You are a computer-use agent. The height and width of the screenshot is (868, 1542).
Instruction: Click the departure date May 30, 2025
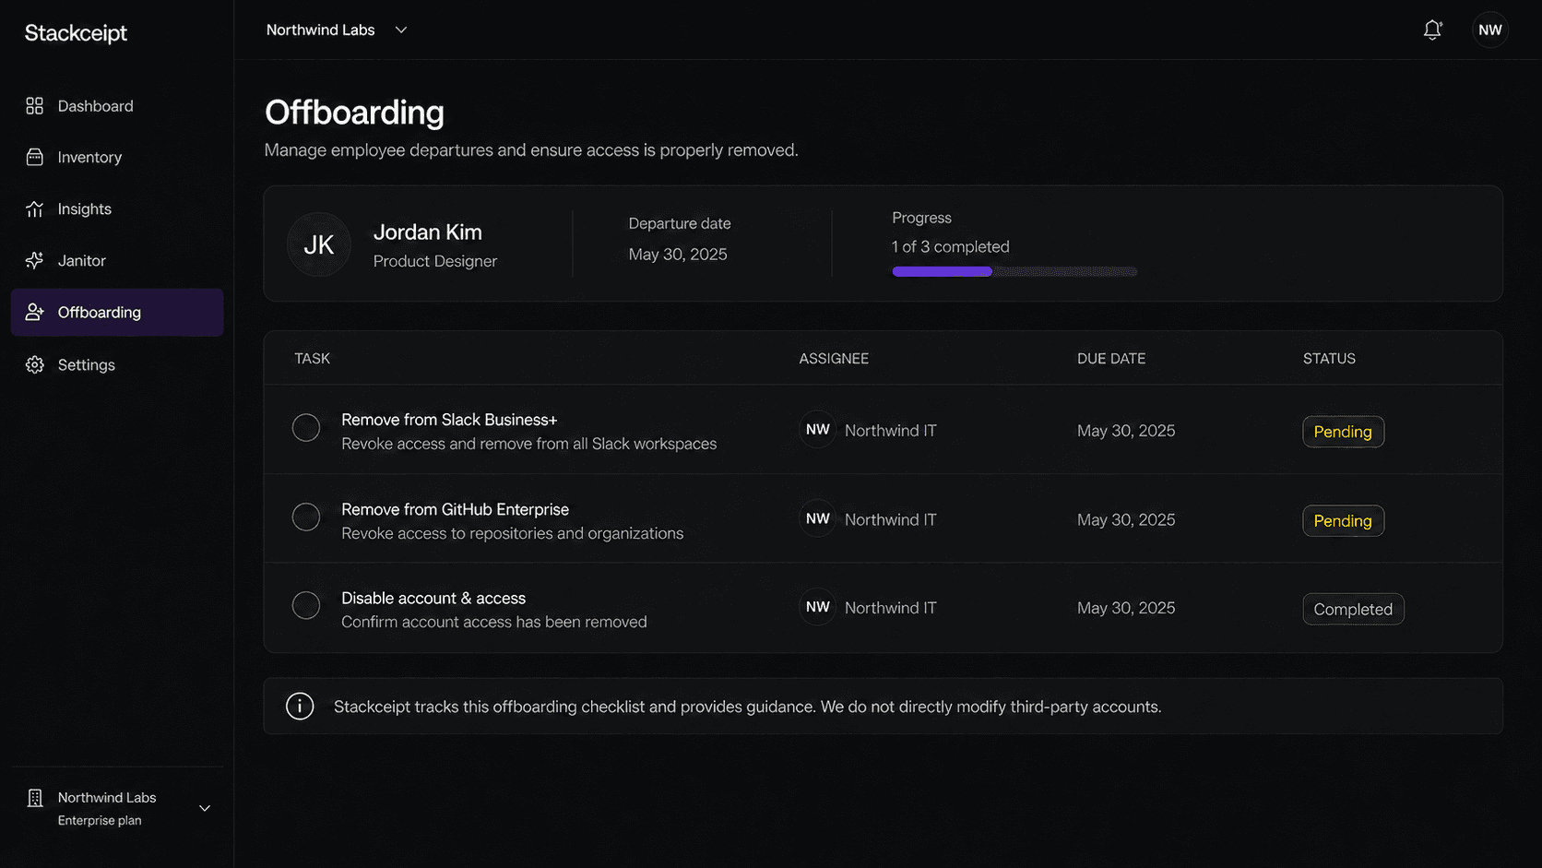678,255
